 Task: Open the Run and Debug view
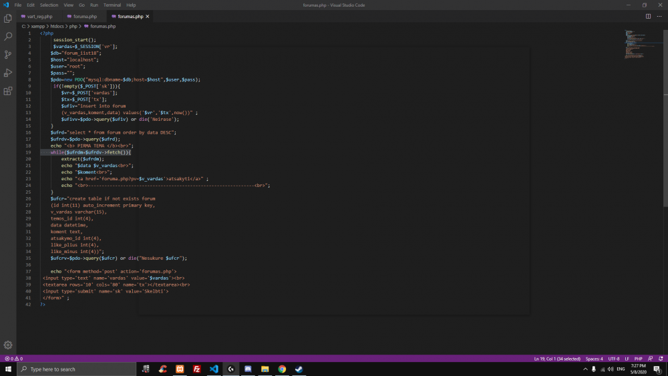(x=8, y=73)
